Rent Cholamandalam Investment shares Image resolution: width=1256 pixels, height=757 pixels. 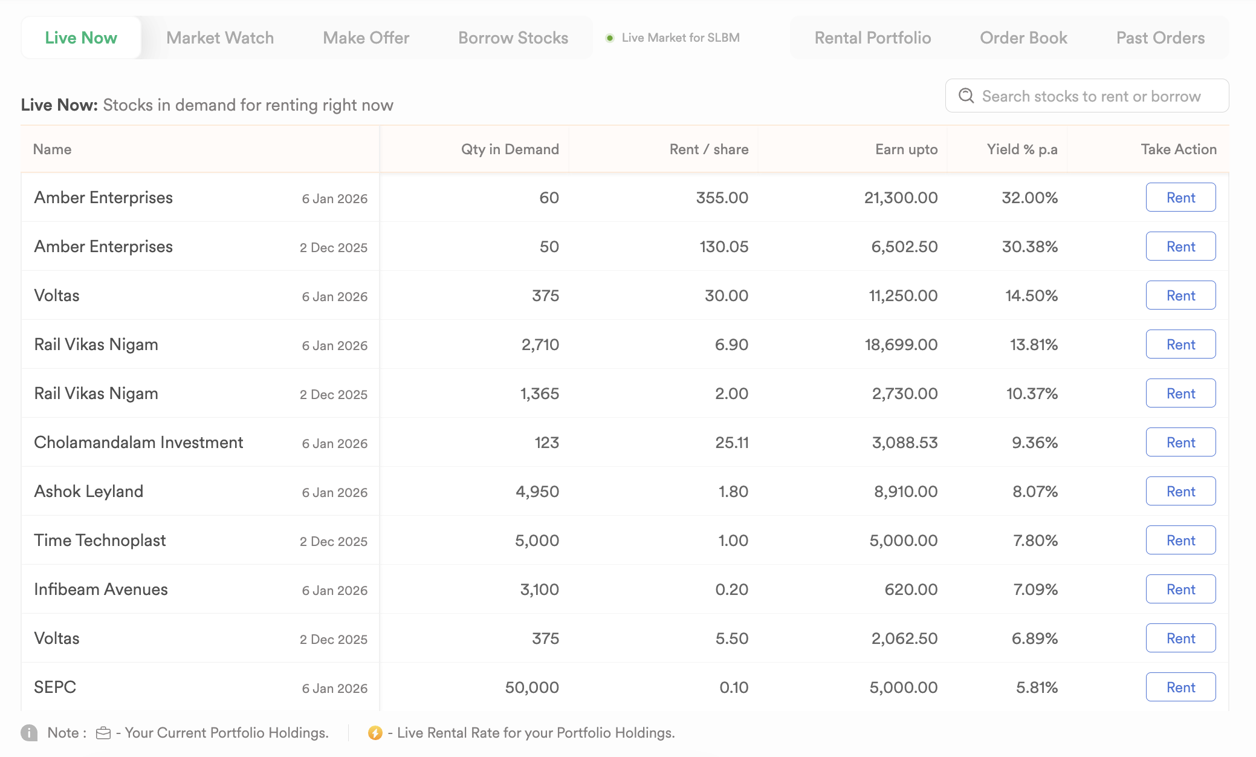point(1180,443)
